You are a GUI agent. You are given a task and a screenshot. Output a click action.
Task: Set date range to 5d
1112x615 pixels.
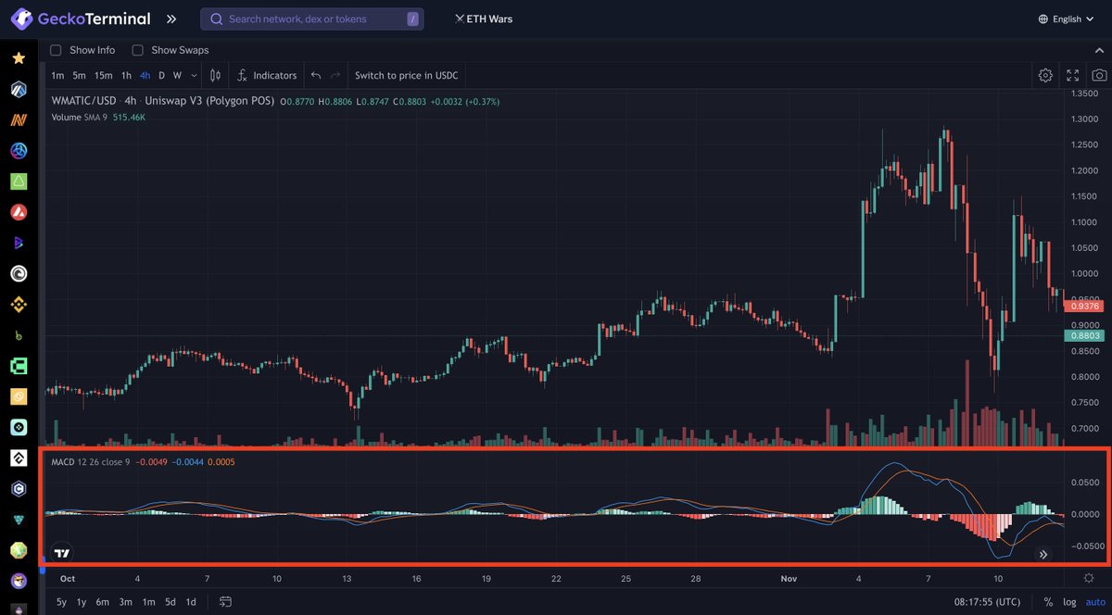coord(170,602)
